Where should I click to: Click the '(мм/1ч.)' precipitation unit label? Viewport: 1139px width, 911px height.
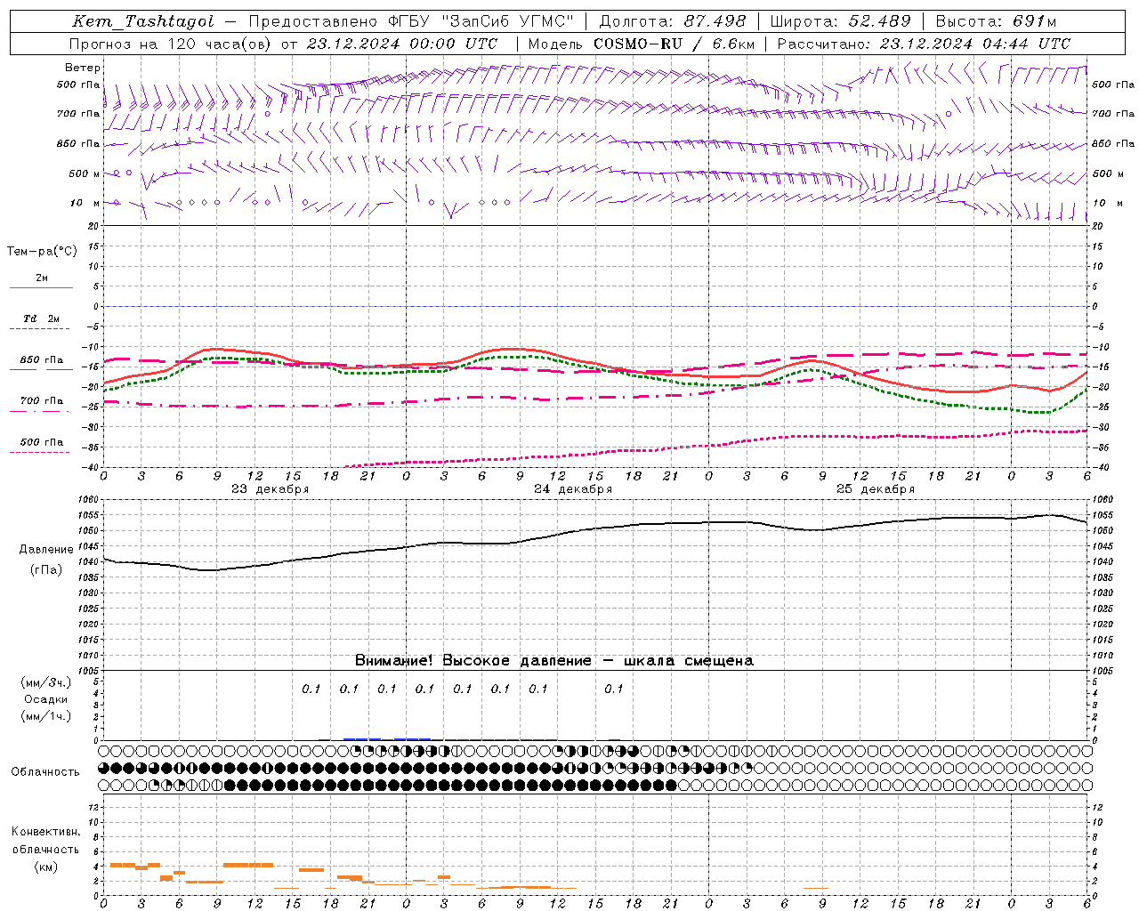pyautogui.click(x=46, y=716)
